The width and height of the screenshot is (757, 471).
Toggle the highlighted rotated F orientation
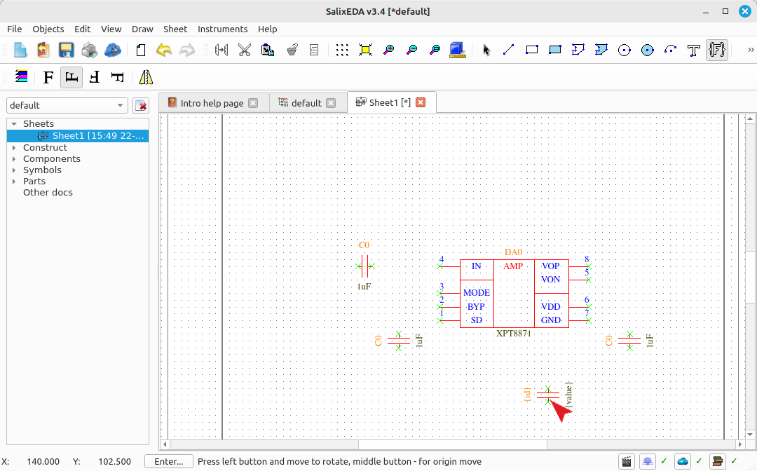tap(71, 77)
